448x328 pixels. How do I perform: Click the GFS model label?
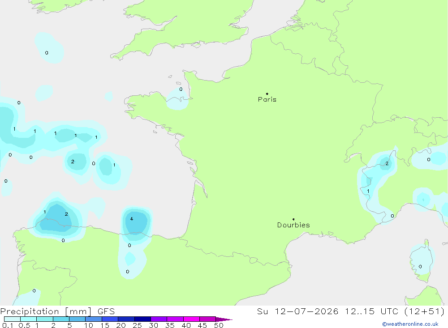(106, 311)
